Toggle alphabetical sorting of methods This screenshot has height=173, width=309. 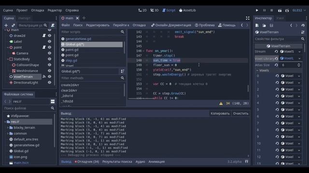click(123, 72)
